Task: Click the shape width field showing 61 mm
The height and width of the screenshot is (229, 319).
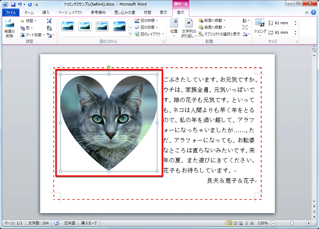Action: point(283,32)
